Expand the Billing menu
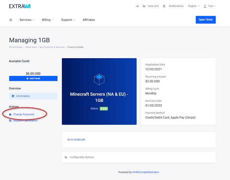This screenshot has width=230, height=180. (48, 20)
